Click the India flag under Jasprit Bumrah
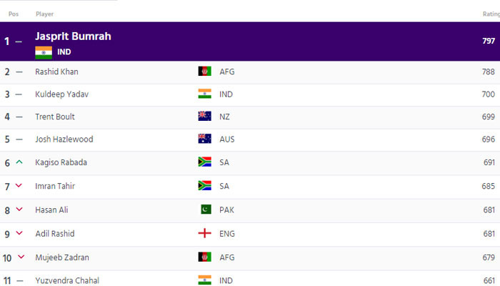 (x=44, y=52)
